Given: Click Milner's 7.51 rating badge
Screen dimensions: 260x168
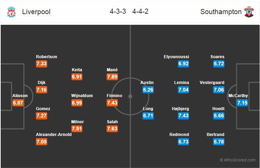Looking at the screenshot, I should 77,129.
